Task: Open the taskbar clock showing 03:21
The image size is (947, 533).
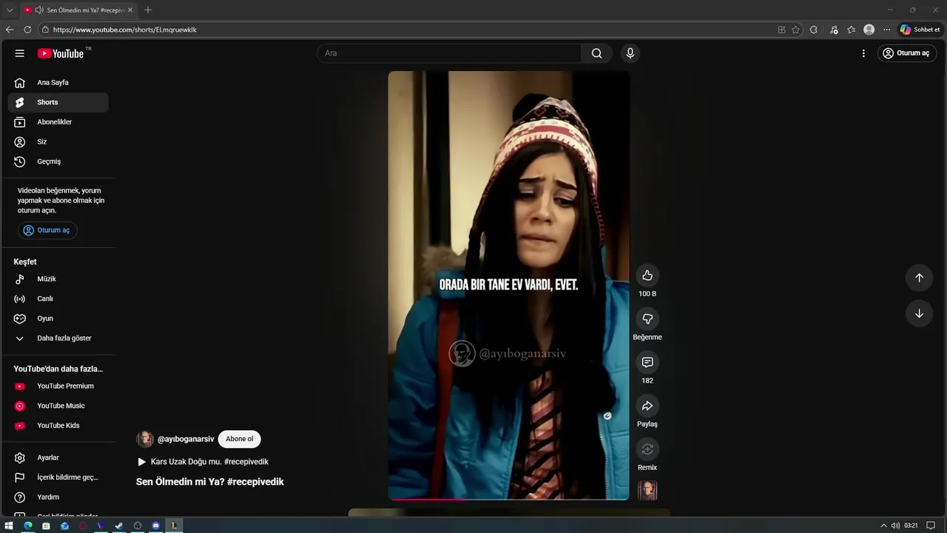Action: click(911, 526)
